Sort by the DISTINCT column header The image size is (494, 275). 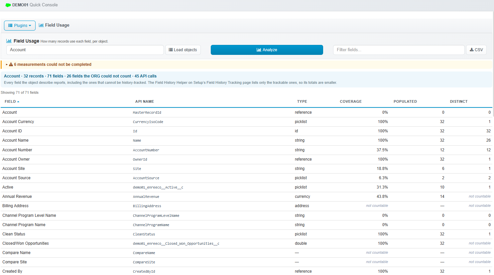(x=459, y=102)
